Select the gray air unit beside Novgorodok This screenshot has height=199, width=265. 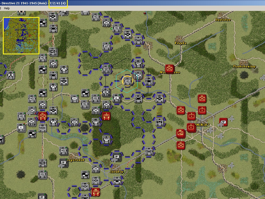click(x=63, y=163)
